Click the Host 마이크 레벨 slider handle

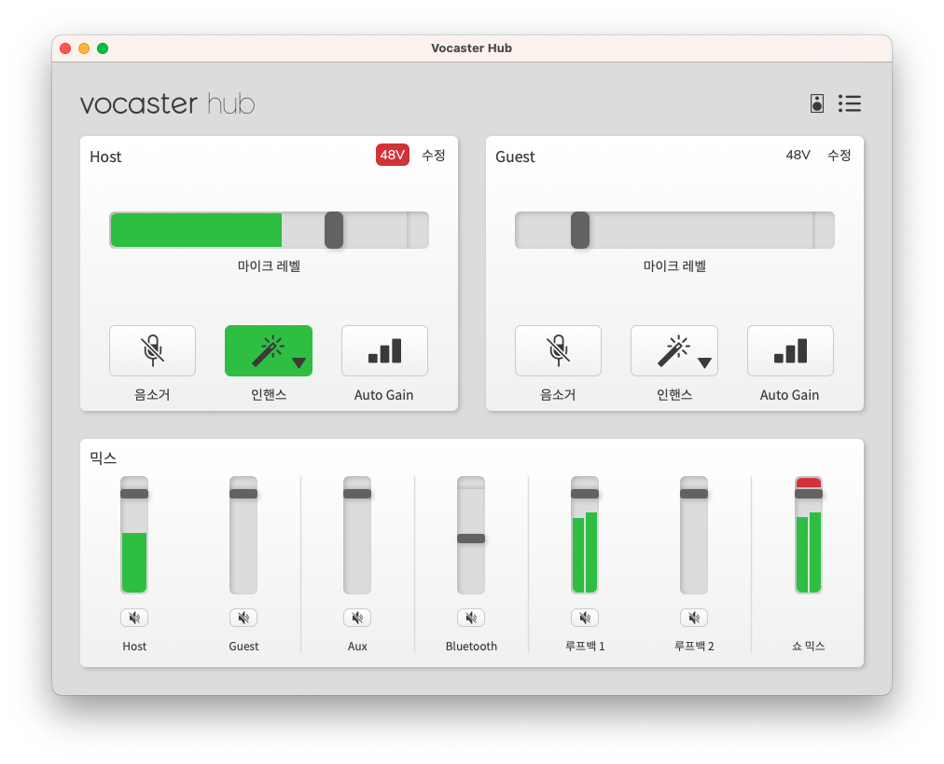pos(334,229)
